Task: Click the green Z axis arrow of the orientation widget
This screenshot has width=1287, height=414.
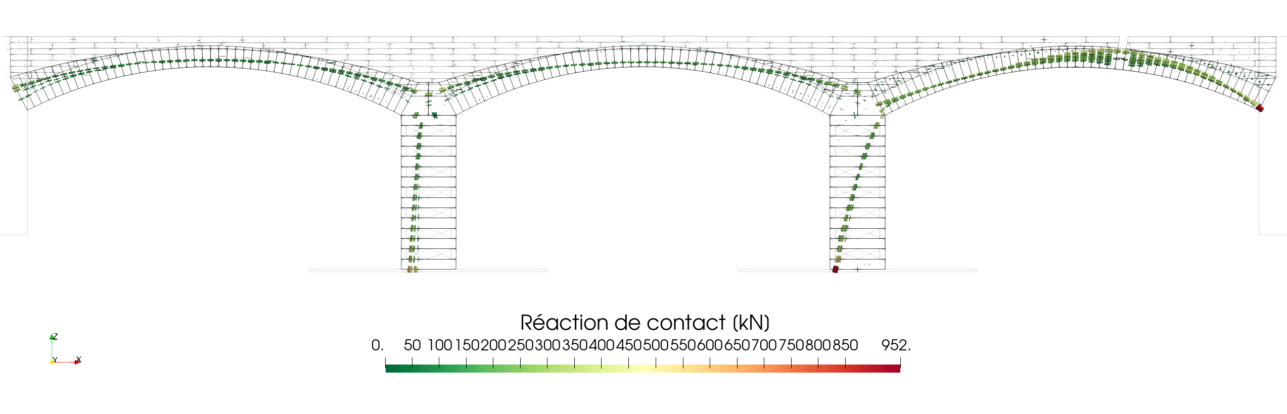Action: [x=52, y=336]
